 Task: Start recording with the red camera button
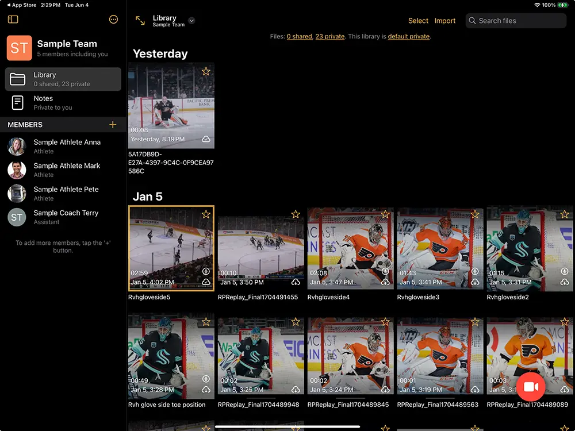(531, 387)
